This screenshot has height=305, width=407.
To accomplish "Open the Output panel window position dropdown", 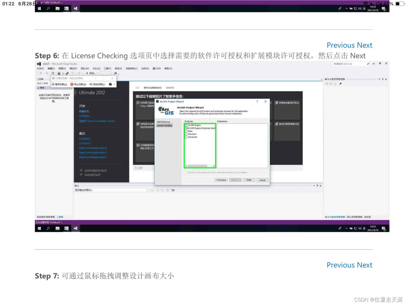I will [314, 186].
